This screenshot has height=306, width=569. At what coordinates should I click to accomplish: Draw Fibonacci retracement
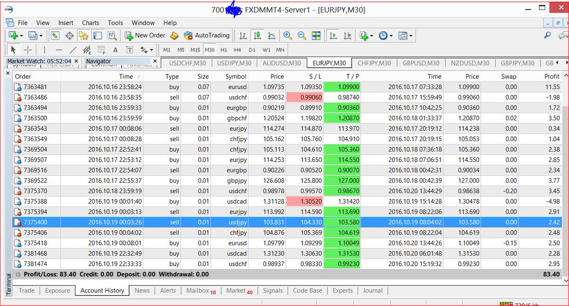coord(101,49)
